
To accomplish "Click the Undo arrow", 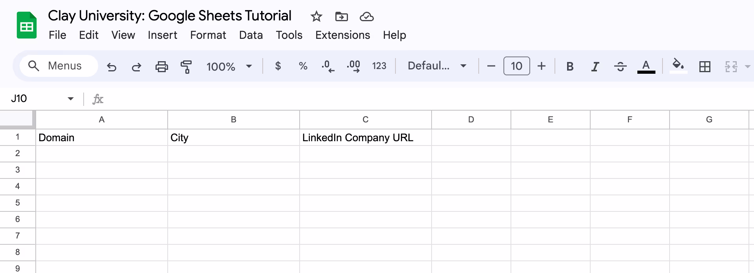I will (112, 66).
